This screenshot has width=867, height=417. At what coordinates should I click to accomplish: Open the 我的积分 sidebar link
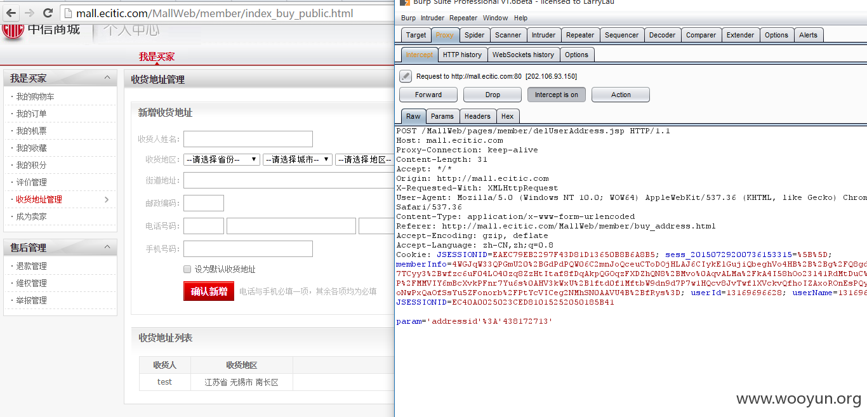pyautogui.click(x=31, y=165)
